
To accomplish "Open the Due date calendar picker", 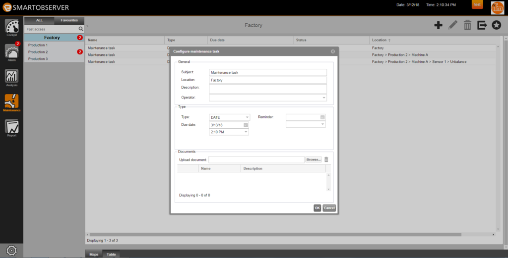I will pos(246,125).
